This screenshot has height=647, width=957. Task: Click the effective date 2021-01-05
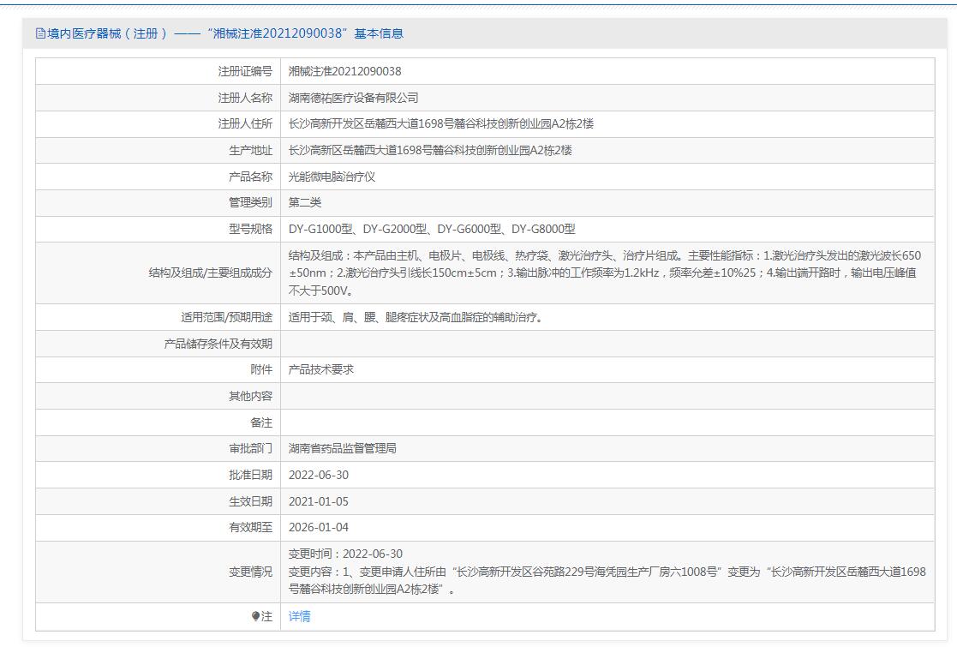point(319,501)
